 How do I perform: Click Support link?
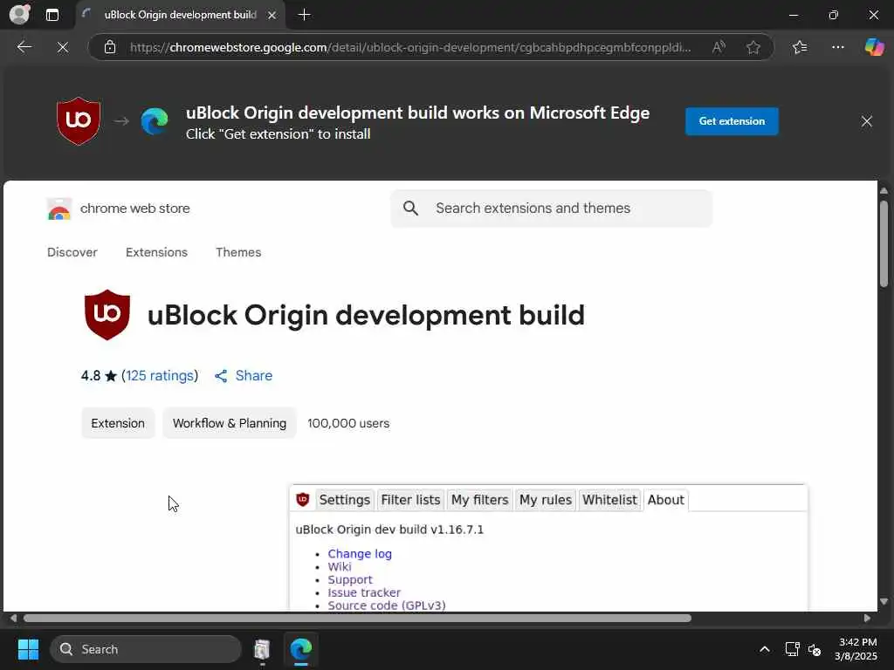[350, 579]
